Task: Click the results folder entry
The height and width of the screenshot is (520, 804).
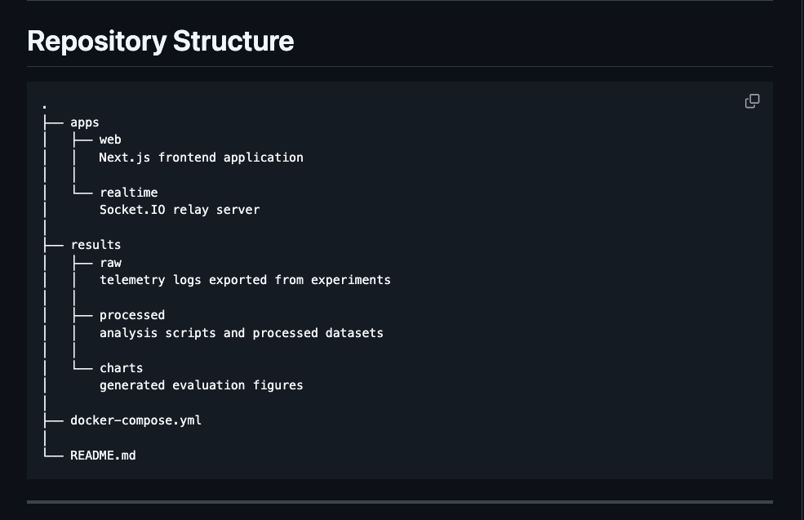Action: pyautogui.click(x=96, y=245)
